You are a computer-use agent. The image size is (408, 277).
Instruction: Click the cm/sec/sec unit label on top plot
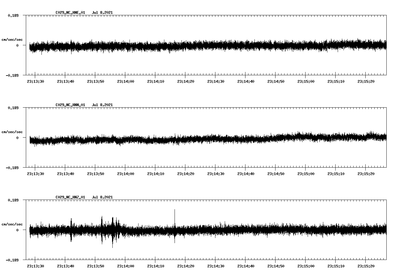click(x=12, y=40)
